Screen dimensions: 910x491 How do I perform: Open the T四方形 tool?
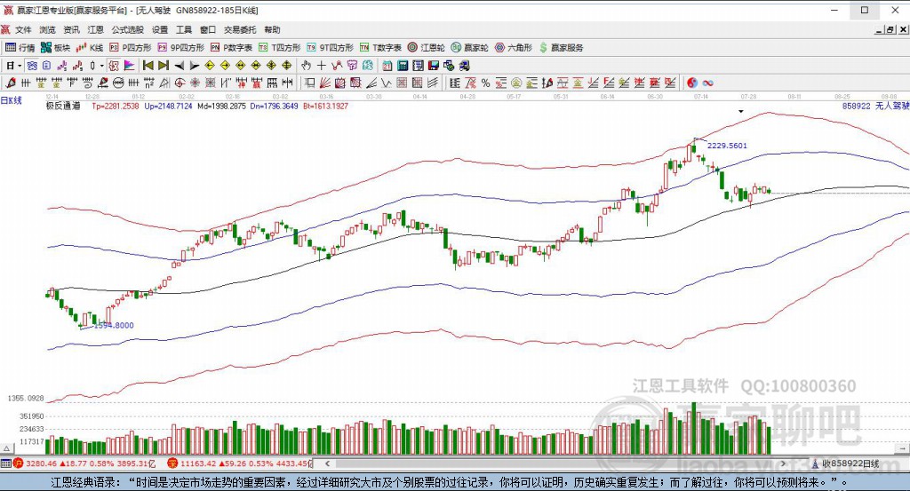(279, 48)
